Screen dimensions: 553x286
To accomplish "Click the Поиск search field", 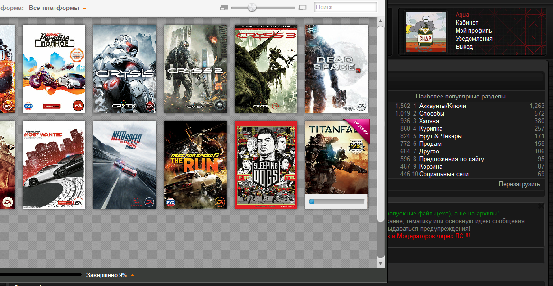I will coord(346,7).
